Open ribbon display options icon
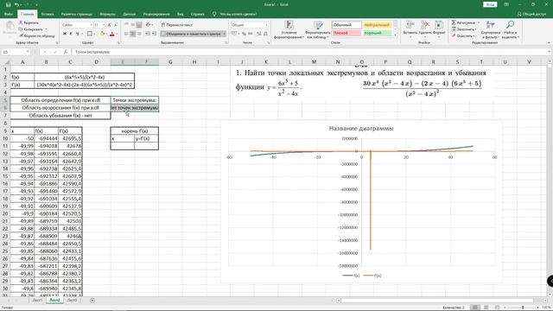553x311 pixels. pyautogui.click(x=506, y=4)
